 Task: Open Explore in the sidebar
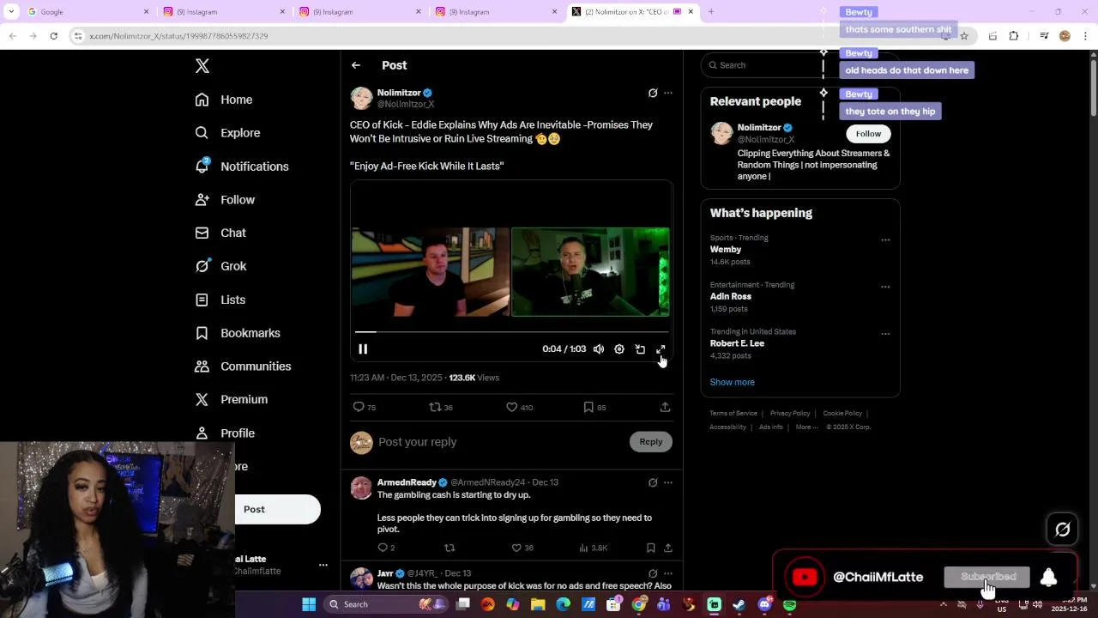pos(227,133)
